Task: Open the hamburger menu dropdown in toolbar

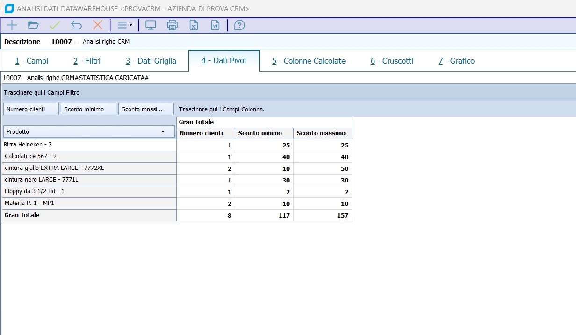Action: pyautogui.click(x=124, y=25)
